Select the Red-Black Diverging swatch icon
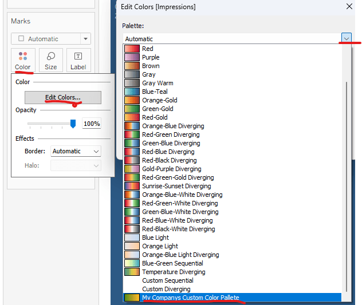Screen dimensions: 362x305 132,160
